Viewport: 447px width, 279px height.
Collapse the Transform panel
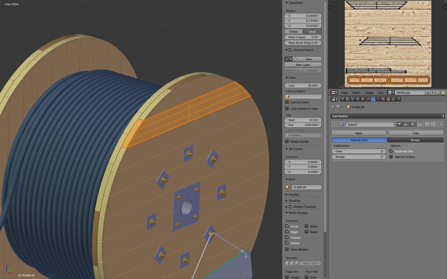[287, 3]
